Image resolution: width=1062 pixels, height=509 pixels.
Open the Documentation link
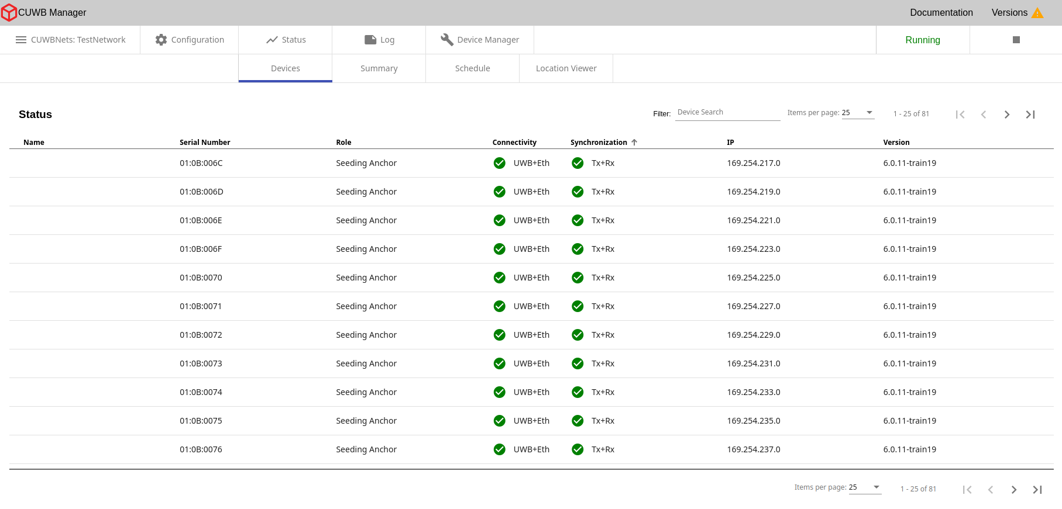(x=941, y=13)
